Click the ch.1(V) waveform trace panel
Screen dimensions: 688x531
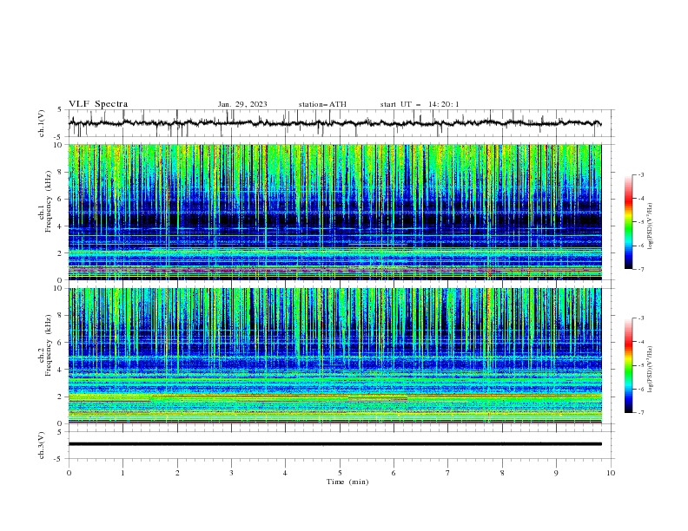click(x=341, y=123)
